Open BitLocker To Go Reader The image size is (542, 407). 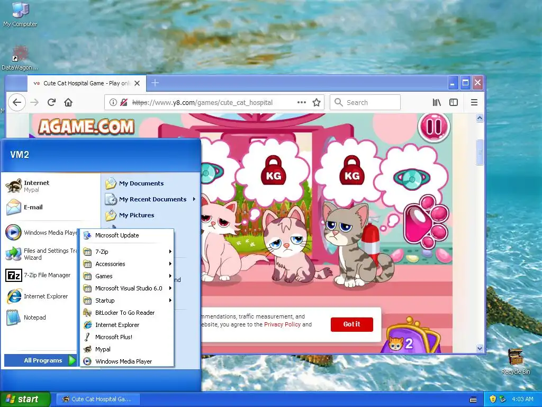point(127,313)
